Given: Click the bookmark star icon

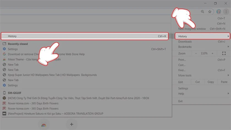Looking at the screenshot, I should (x=210, y=12).
